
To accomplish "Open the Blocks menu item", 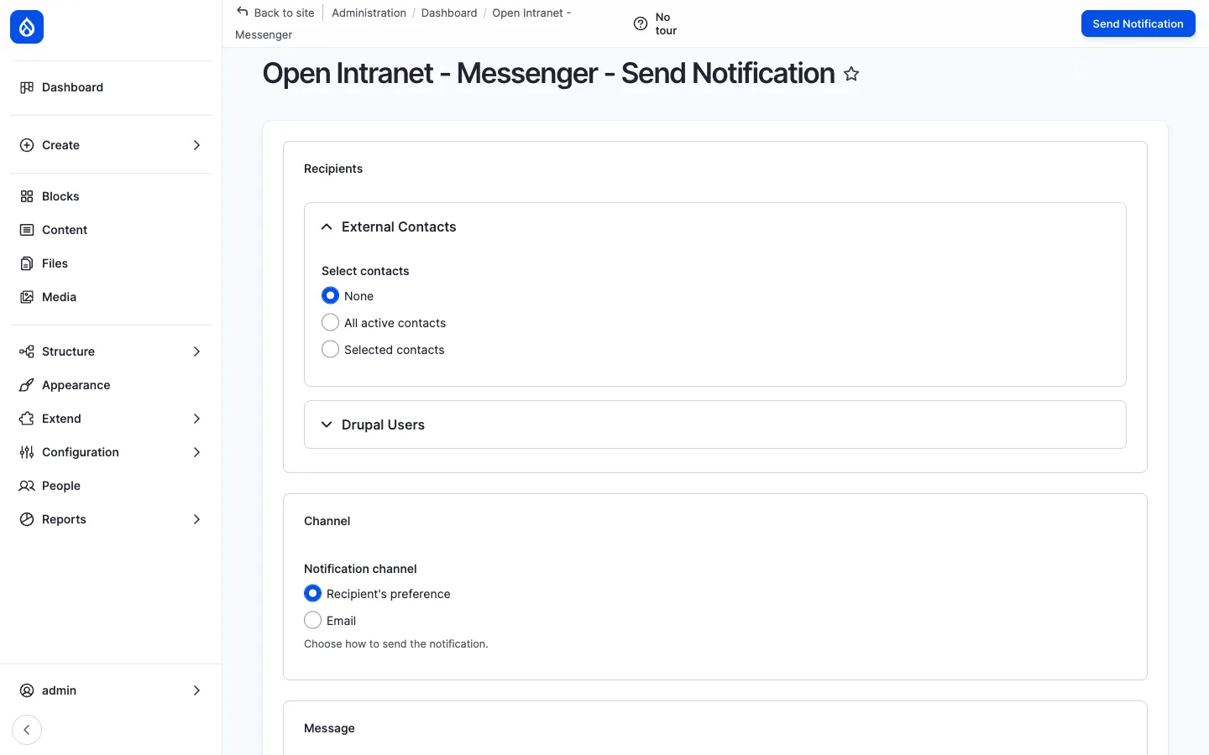I will pyautogui.click(x=111, y=196).
